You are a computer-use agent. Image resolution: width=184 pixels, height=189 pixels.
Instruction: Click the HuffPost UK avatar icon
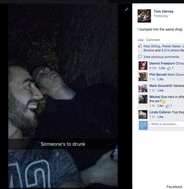click(x=143, y=125)
